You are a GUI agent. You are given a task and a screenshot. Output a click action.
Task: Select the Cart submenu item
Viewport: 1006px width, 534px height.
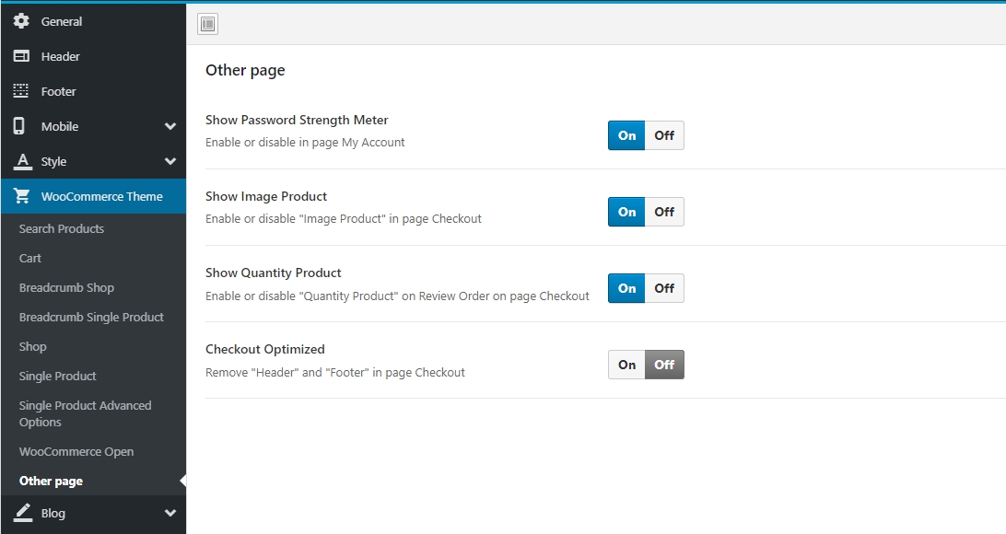click(x=30, y=258)
